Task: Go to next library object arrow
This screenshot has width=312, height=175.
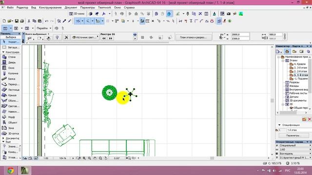Action: pos(111,38)
